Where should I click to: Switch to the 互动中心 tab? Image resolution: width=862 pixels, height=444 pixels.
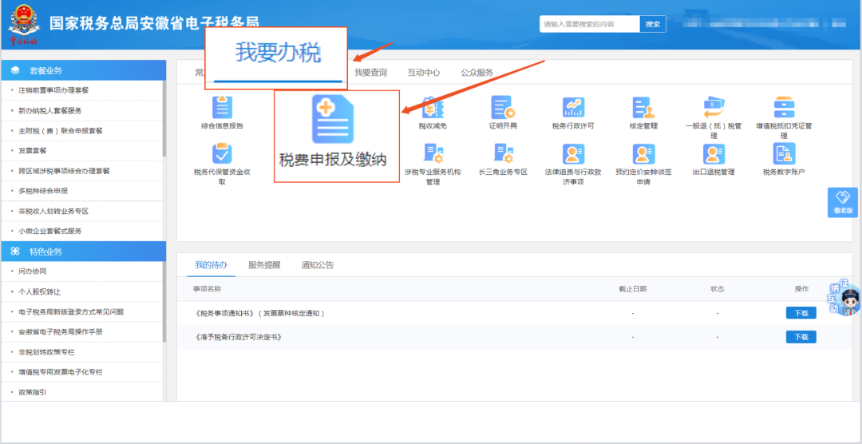(x=424, y=72)
